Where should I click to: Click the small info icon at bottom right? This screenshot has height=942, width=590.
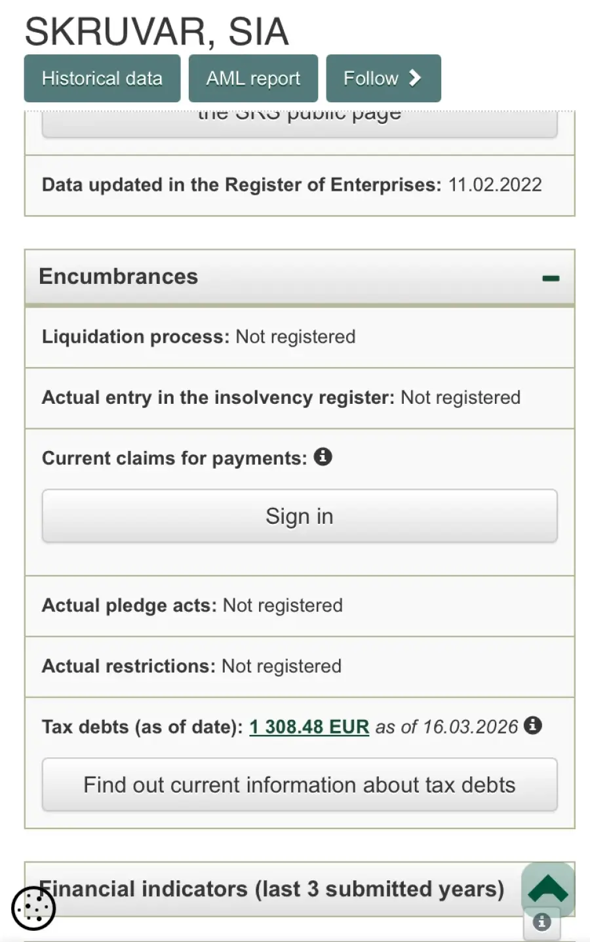pyautogui.click(x=541, y=922)
